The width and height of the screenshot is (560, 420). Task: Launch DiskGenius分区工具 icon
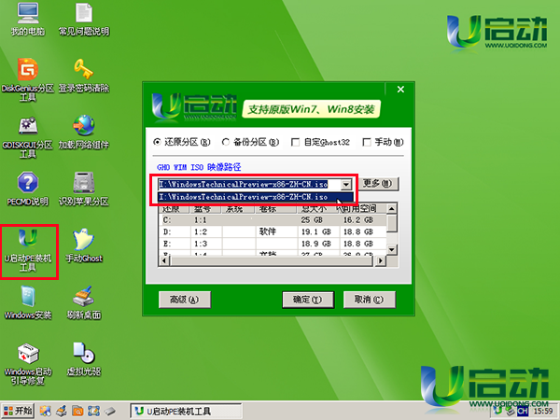click(x=27, y=79)
